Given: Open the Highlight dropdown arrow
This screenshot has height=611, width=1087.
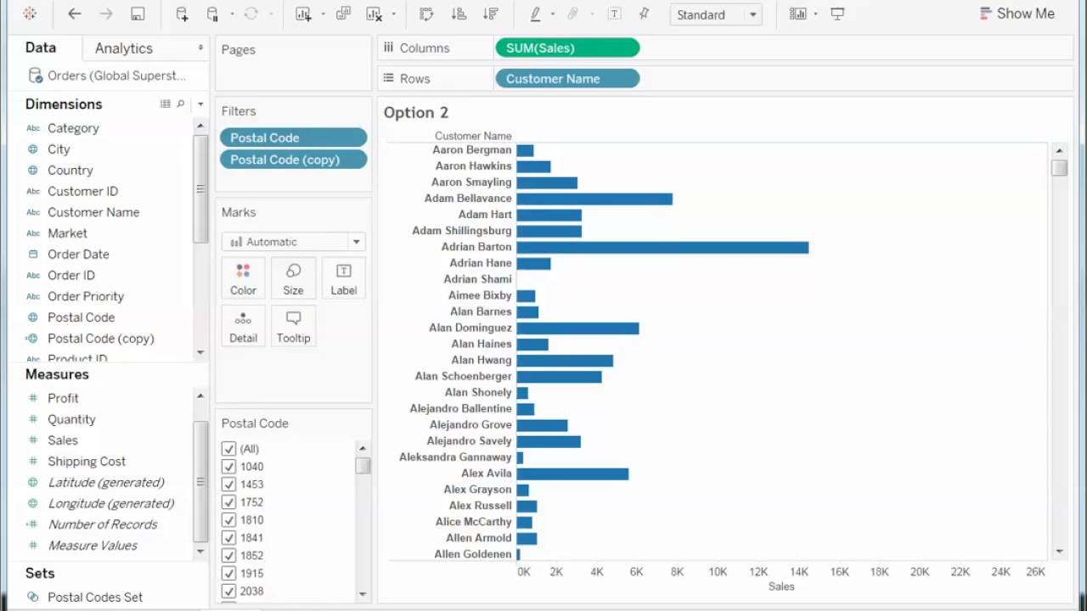Looking at the screenshot, I should tap(552, 14).
